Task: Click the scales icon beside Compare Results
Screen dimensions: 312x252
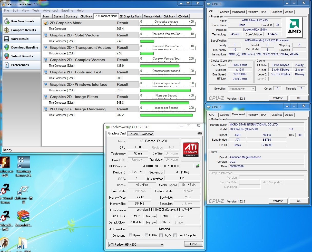Action: (7, 30)
